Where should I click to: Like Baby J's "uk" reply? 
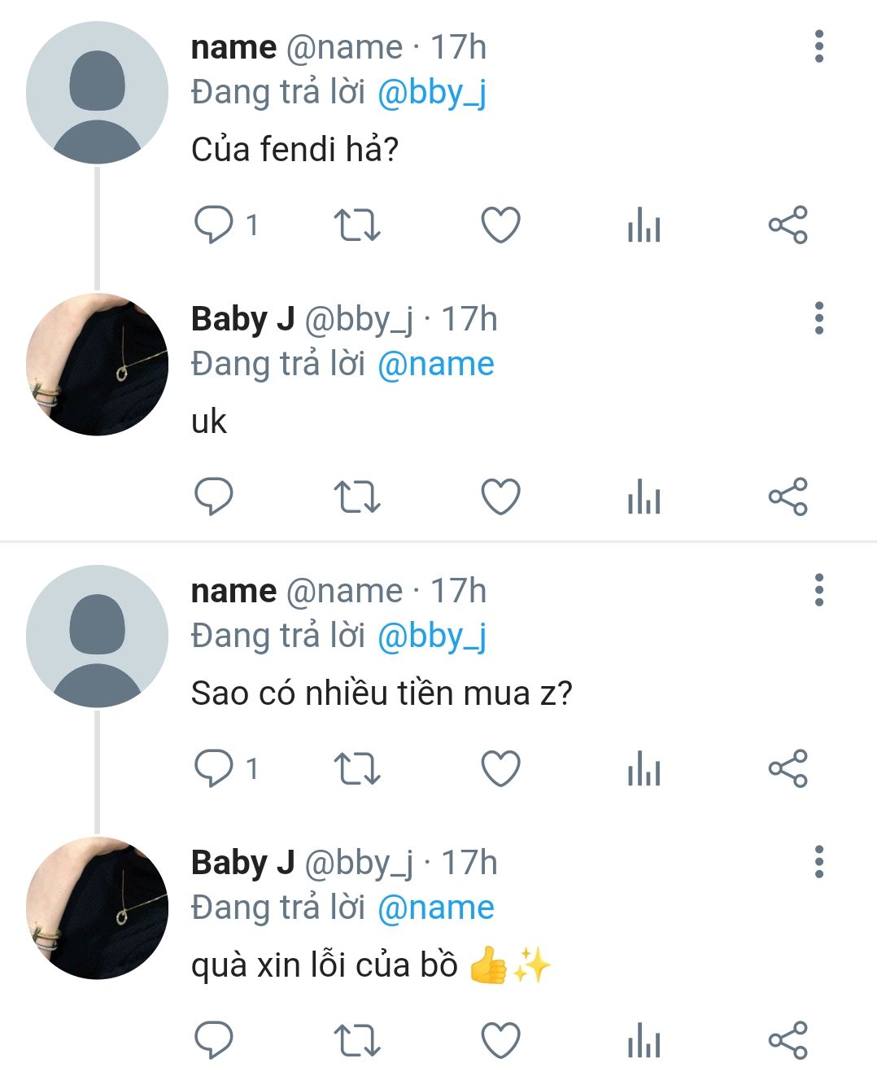click(x=500, y=496)
